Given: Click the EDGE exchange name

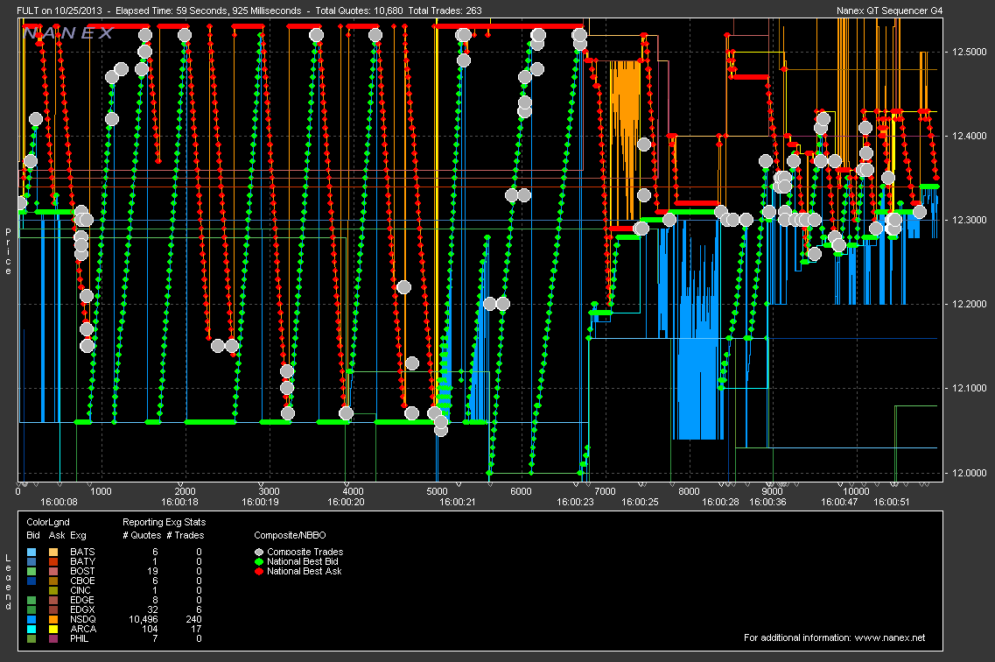Looking at the screenshot, I should [82, 601].
